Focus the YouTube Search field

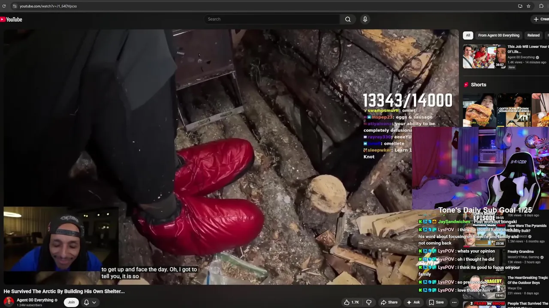tap(272, 19)
